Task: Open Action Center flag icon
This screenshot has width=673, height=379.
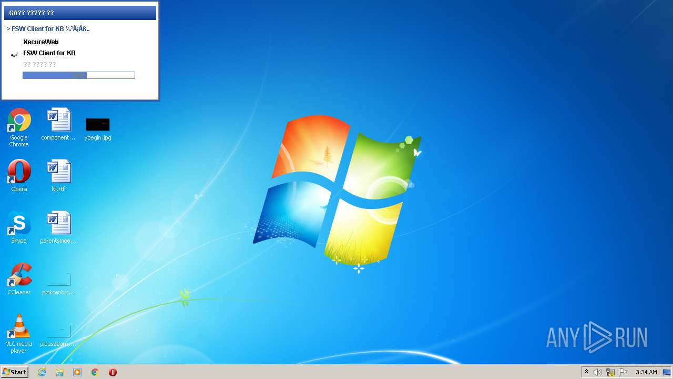Action: pos(623,372)
